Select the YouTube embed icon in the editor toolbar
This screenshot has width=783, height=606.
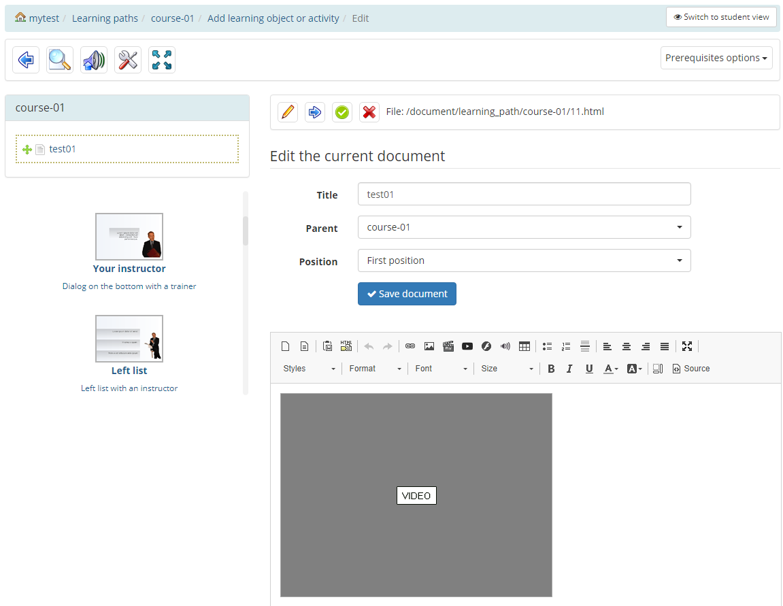pyautogui.click(x=467, y=346)
